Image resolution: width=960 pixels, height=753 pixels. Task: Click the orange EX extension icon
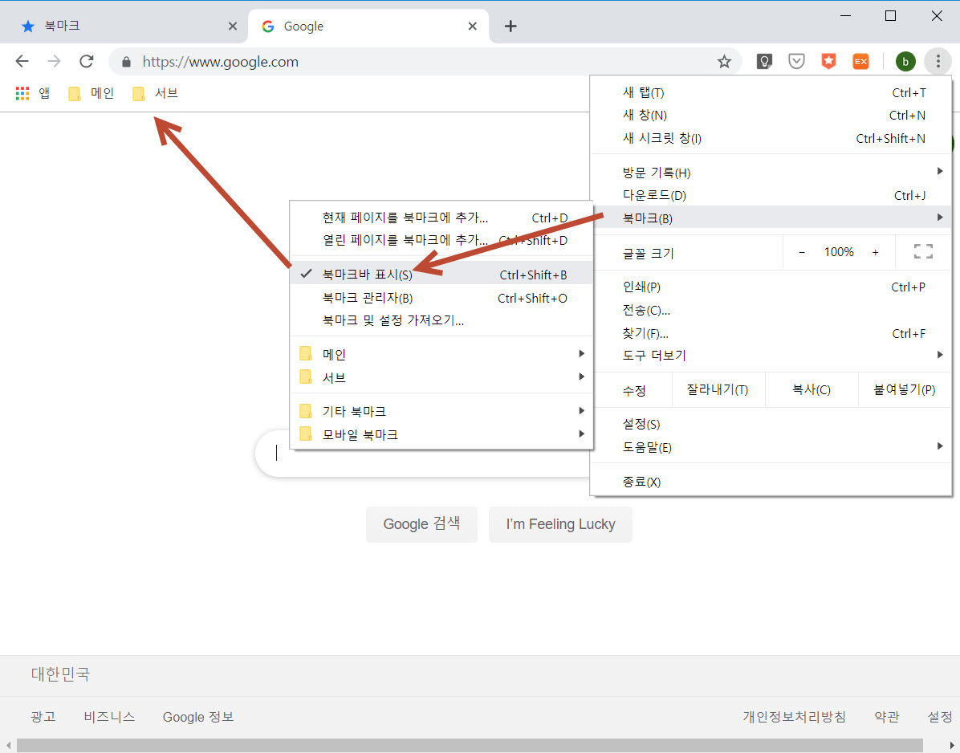point(860,61)
